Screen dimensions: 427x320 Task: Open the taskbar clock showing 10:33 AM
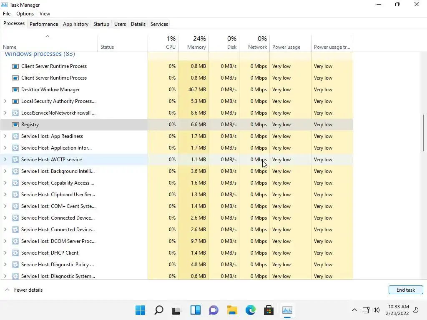click(397, 310)
